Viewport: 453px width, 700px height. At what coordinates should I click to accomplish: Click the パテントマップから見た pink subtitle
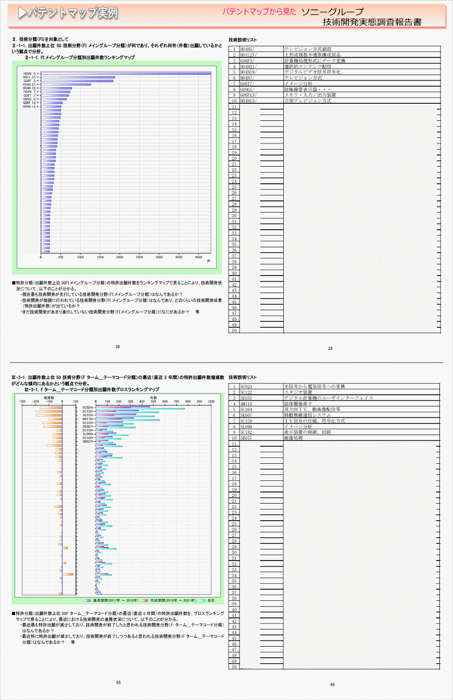259,11
